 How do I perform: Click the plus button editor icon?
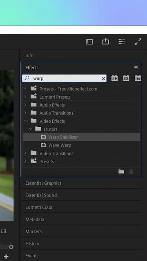pos(6,257)
